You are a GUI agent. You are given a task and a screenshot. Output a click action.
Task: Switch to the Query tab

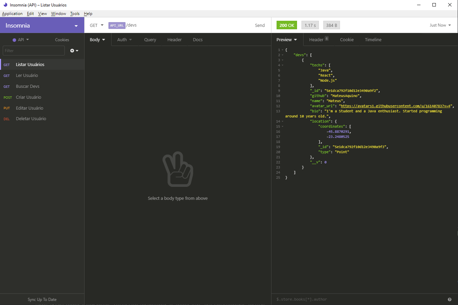click(150, 39)
